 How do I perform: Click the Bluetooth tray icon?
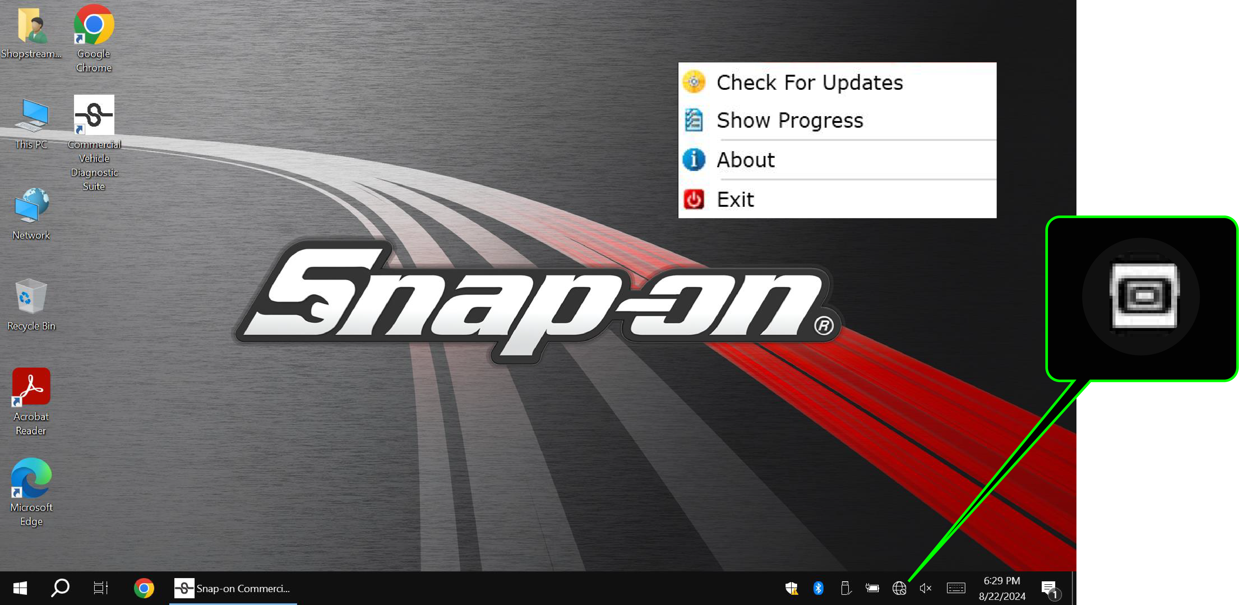point(818,588)
